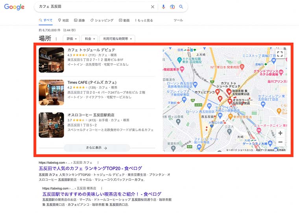This screenshot has width=299, height=213.
Task: Expand the 料金 filter dropdown
Action: (x=90, y=39)
